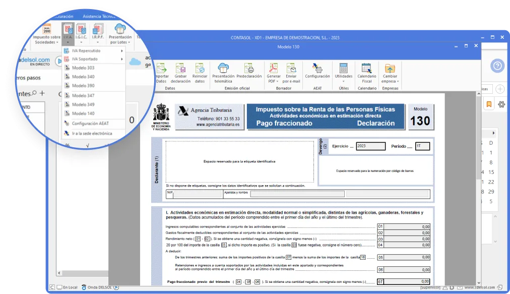
Task: Click the Reiniciar datos icon
Action: point(200,69)
